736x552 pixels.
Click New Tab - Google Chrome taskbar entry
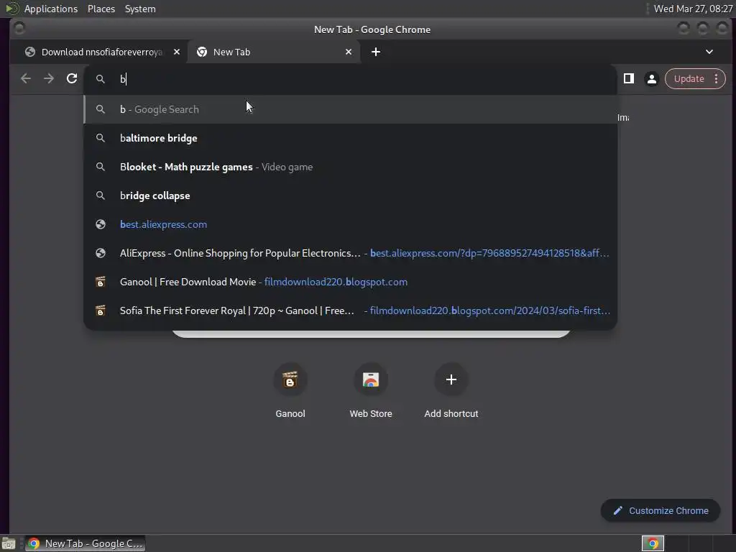pyautogui.click(x=86, y=543)
